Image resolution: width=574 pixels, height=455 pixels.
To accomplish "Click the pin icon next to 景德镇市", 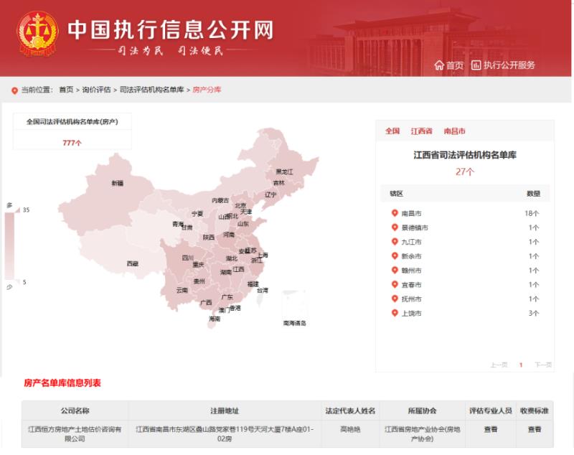I will (394, 227).
